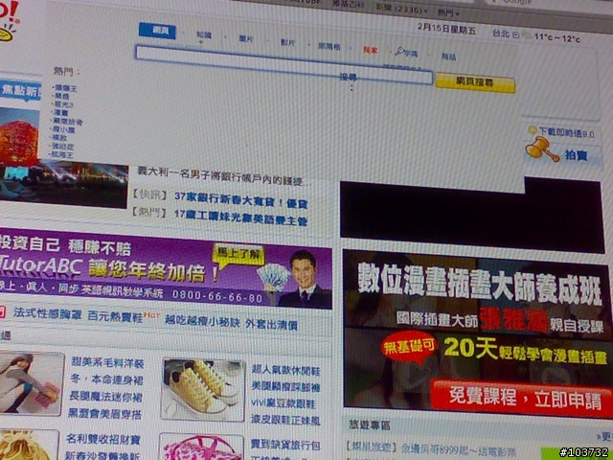Click first link in 熱門 list

(x=65, y=88)
